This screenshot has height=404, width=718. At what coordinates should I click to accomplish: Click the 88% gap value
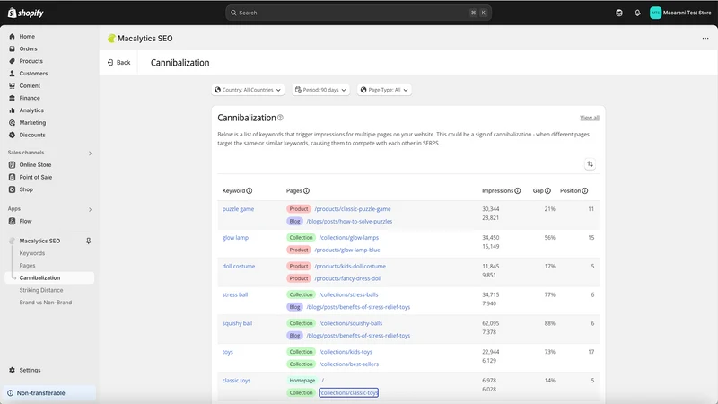click(549, 323)
